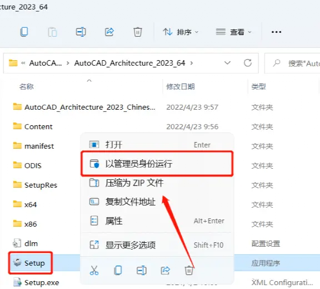Viewport: 320px width, 289px height.
Task: Expand the chevron after AutoCAD_Architecture_2023_64 breadcrumb
Action: coord(192,63)
